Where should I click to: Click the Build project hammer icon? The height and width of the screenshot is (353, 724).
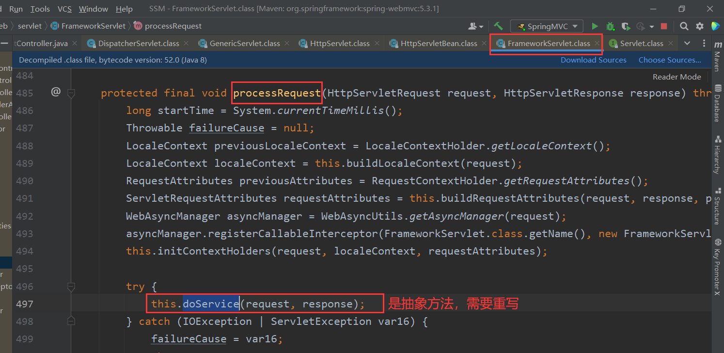point(498,26)
